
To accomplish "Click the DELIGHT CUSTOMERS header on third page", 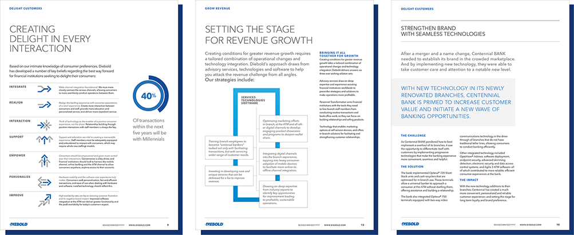I will pyautogui.click(x=417, y=8).
